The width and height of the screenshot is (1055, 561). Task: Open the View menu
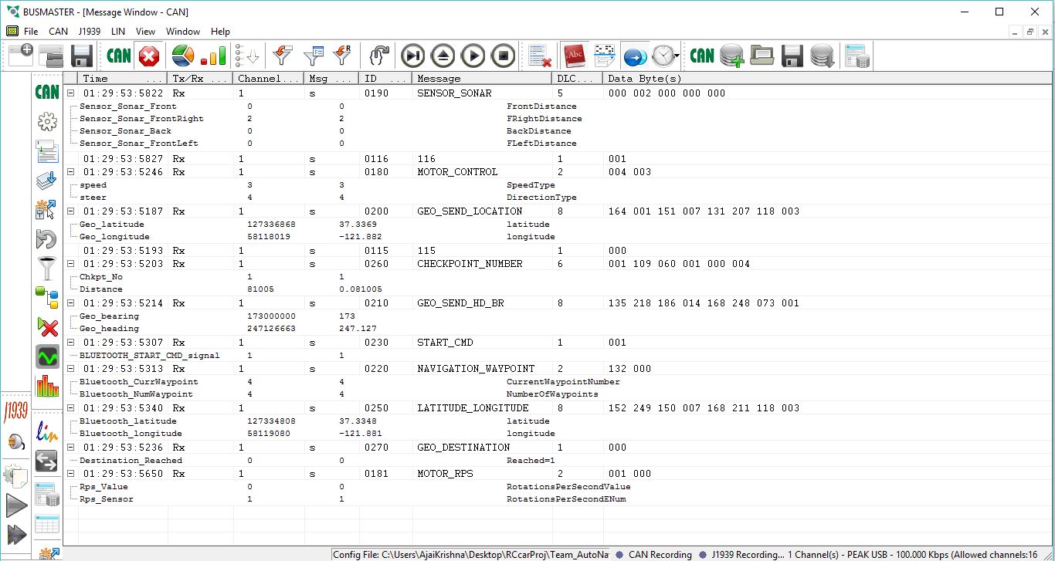click(x=145, y=32)
